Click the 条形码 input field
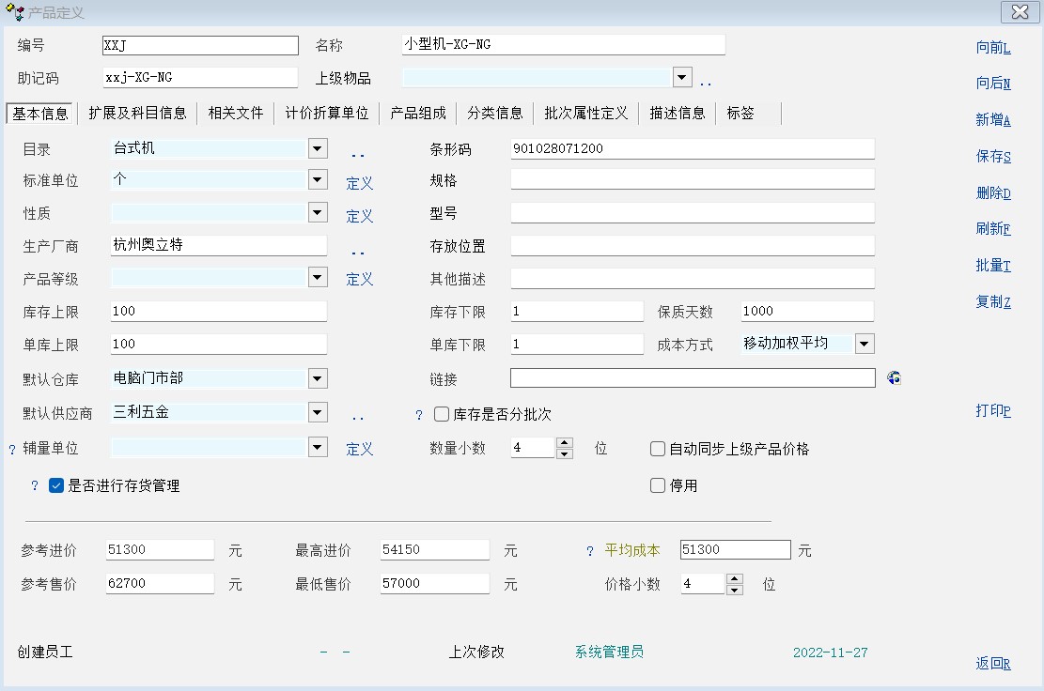This screenshot has width=1044, height=691. [x=693, y=149]
